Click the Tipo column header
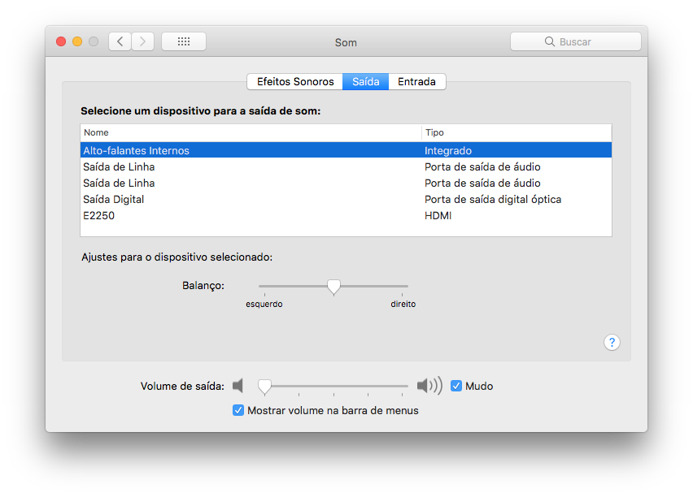 [516, 132]
